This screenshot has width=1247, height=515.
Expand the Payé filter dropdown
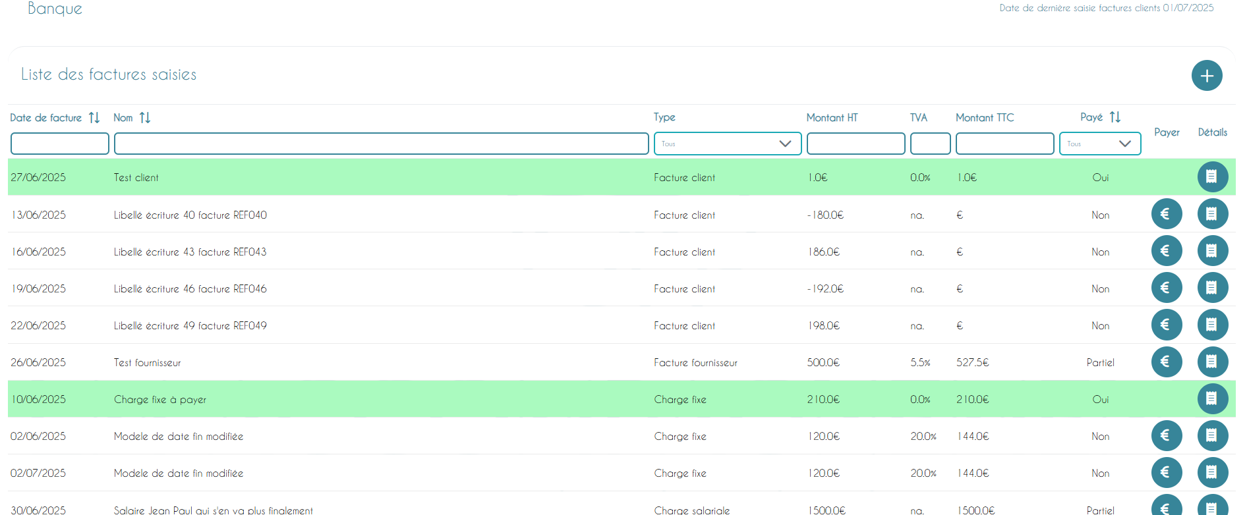pyautogui.click(x=1100, y=144)
